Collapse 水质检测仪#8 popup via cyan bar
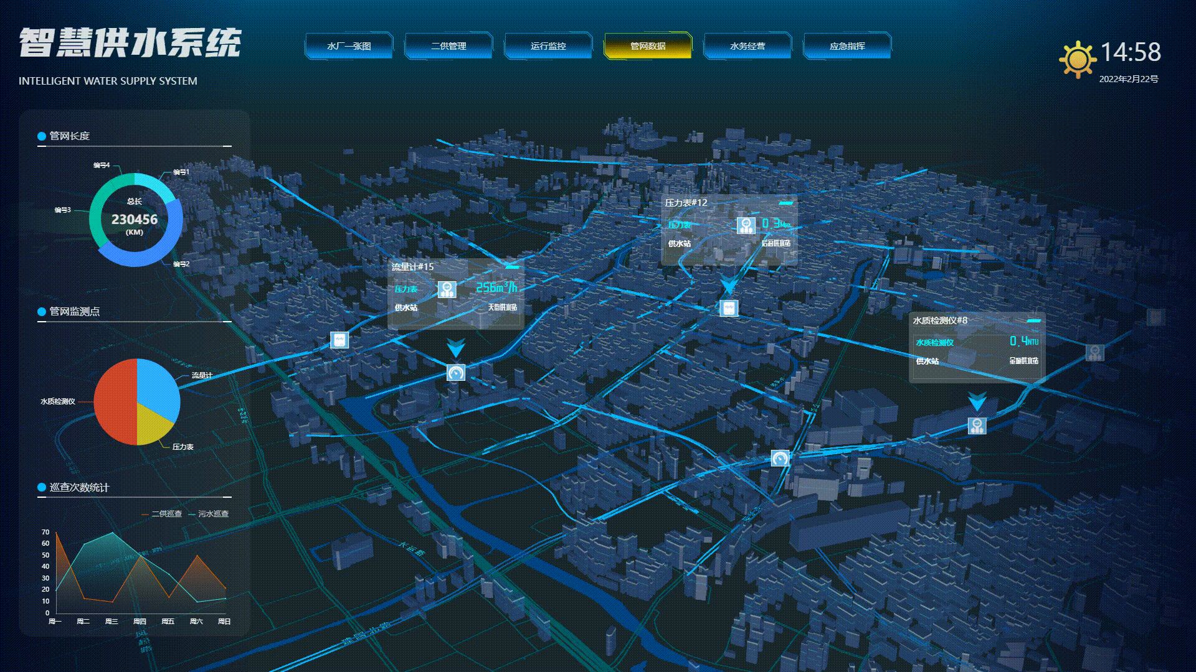Image resolution: width=1196 pixels, height=672 pixels. (1033, 320)
